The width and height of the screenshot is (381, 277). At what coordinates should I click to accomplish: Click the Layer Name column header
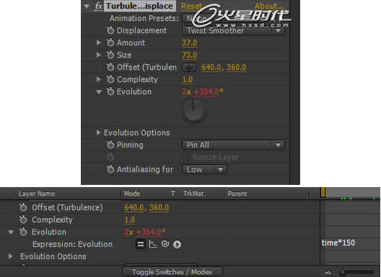pos(37,194)
